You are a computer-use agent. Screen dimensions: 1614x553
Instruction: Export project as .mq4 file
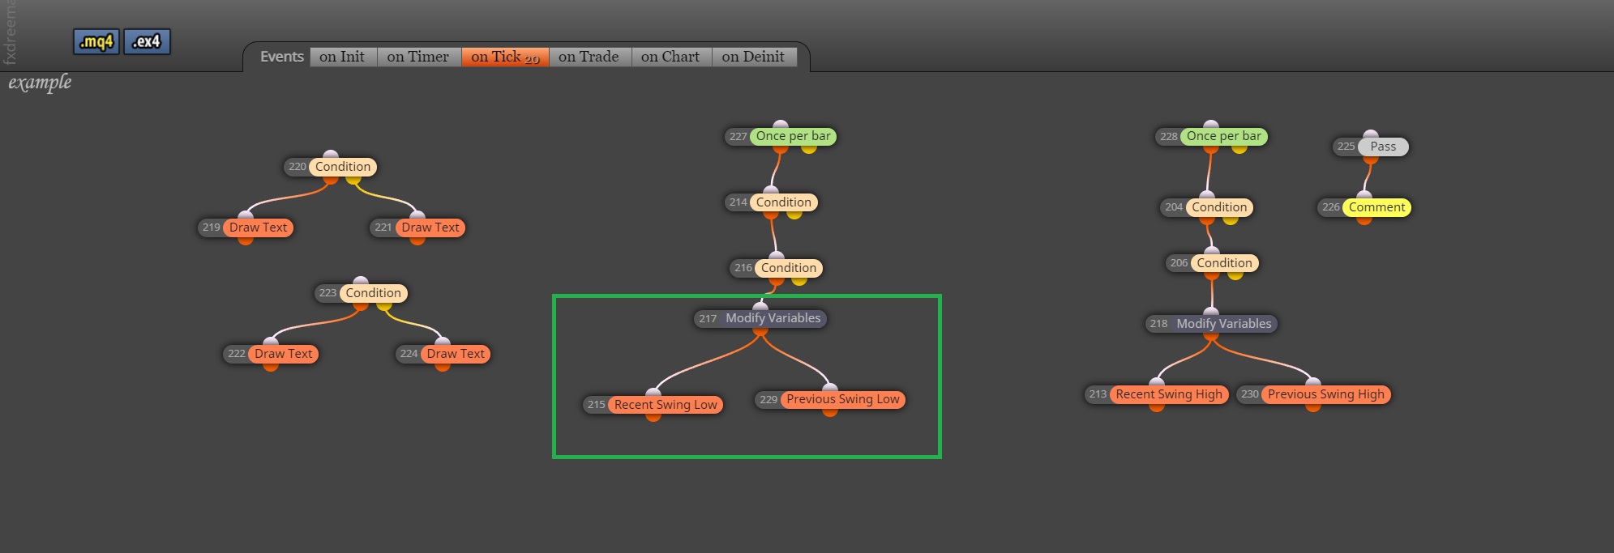(96, 41)
